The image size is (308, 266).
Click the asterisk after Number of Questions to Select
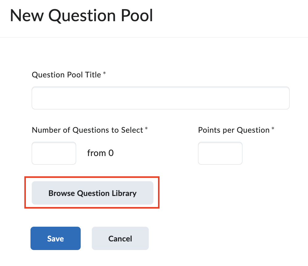pyautogui.click(x=146, y=129)
